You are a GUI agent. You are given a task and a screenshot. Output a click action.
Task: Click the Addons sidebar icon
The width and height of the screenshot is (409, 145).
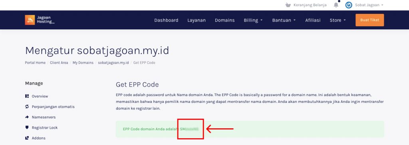click(x=27, y=138)
